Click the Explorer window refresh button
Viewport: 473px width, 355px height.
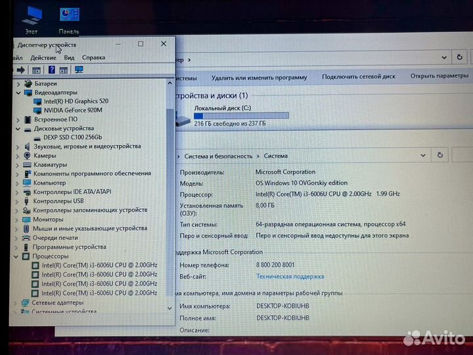point(459,57)
